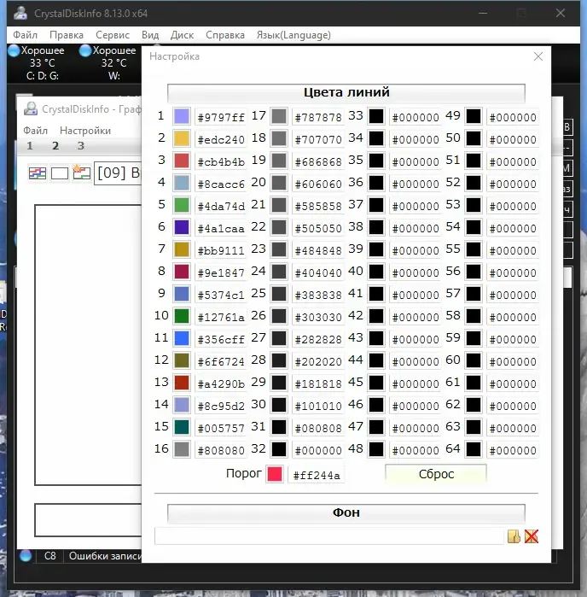Pick the black swatch for line 64
Viewport: 587px width, 597px height.
tap(474, 449)
